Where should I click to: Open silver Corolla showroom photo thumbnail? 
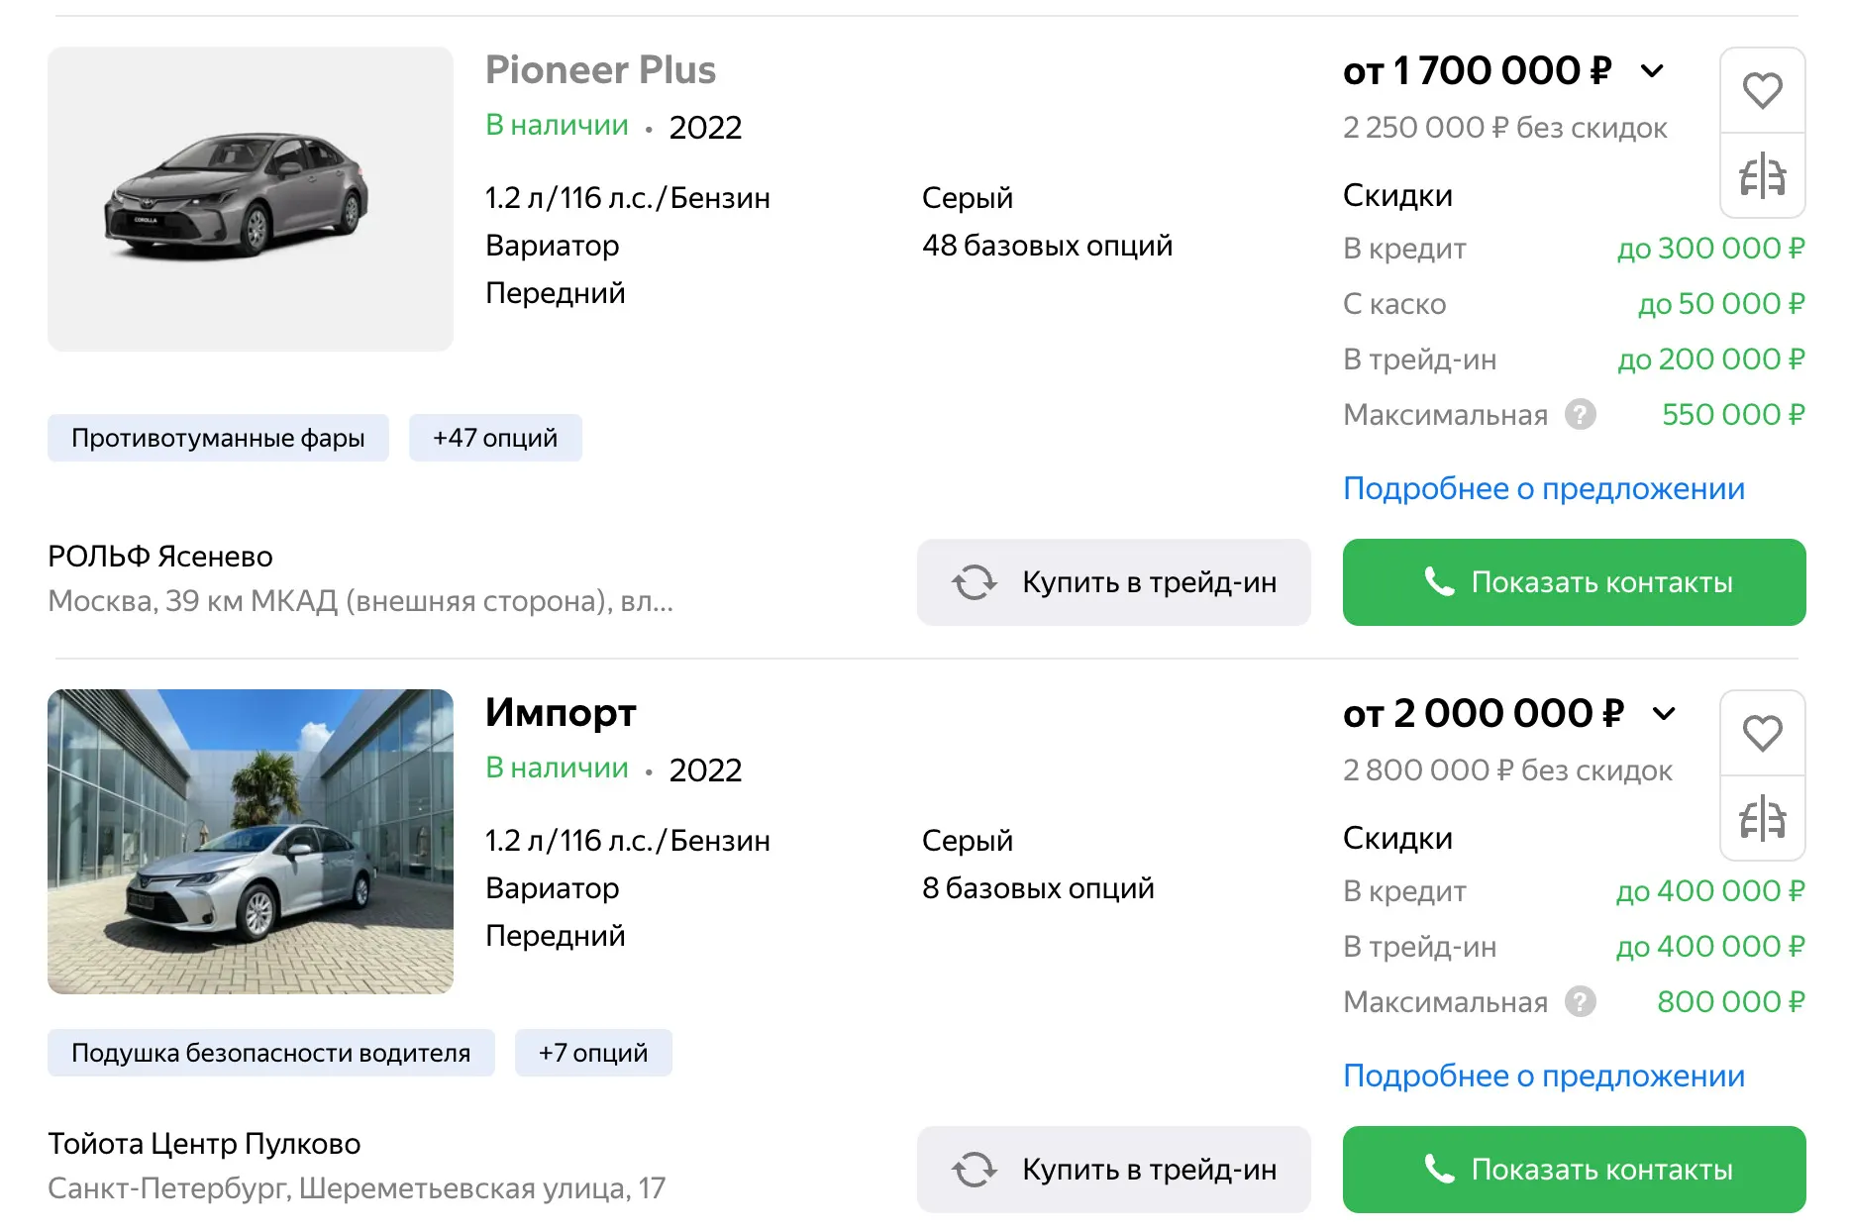251,842
